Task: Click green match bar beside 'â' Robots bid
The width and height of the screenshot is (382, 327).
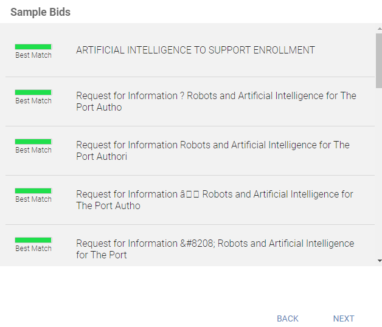Action: point(33,191)
